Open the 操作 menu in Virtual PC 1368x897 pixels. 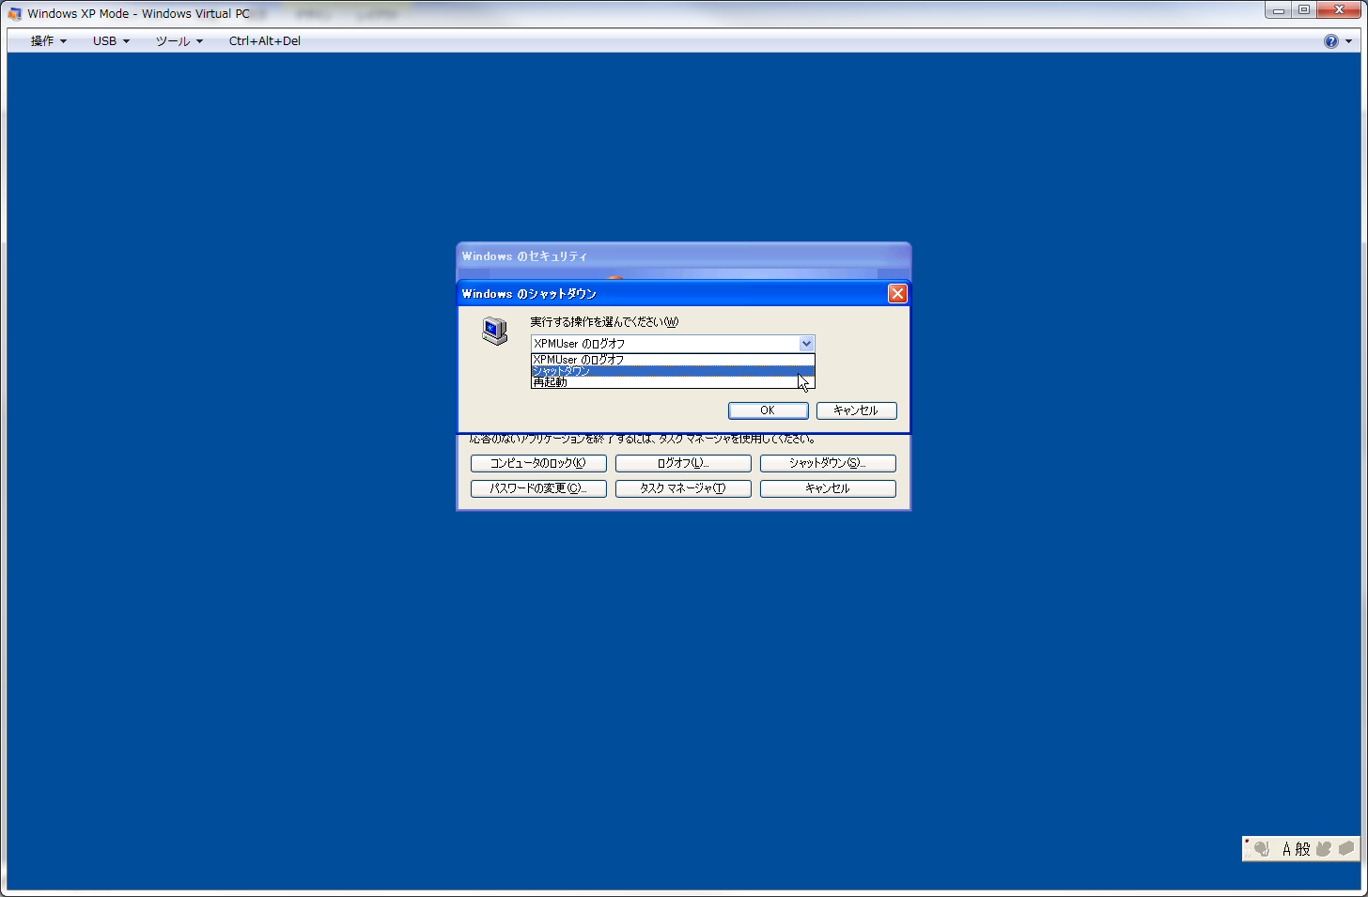click(48, 40)
